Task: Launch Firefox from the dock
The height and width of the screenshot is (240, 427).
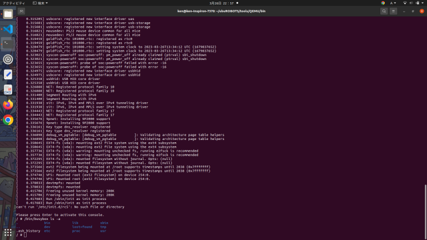Action: click(x=8, y=104)
